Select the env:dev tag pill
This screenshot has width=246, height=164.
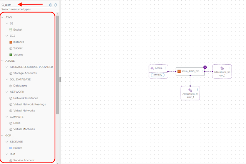158,75
